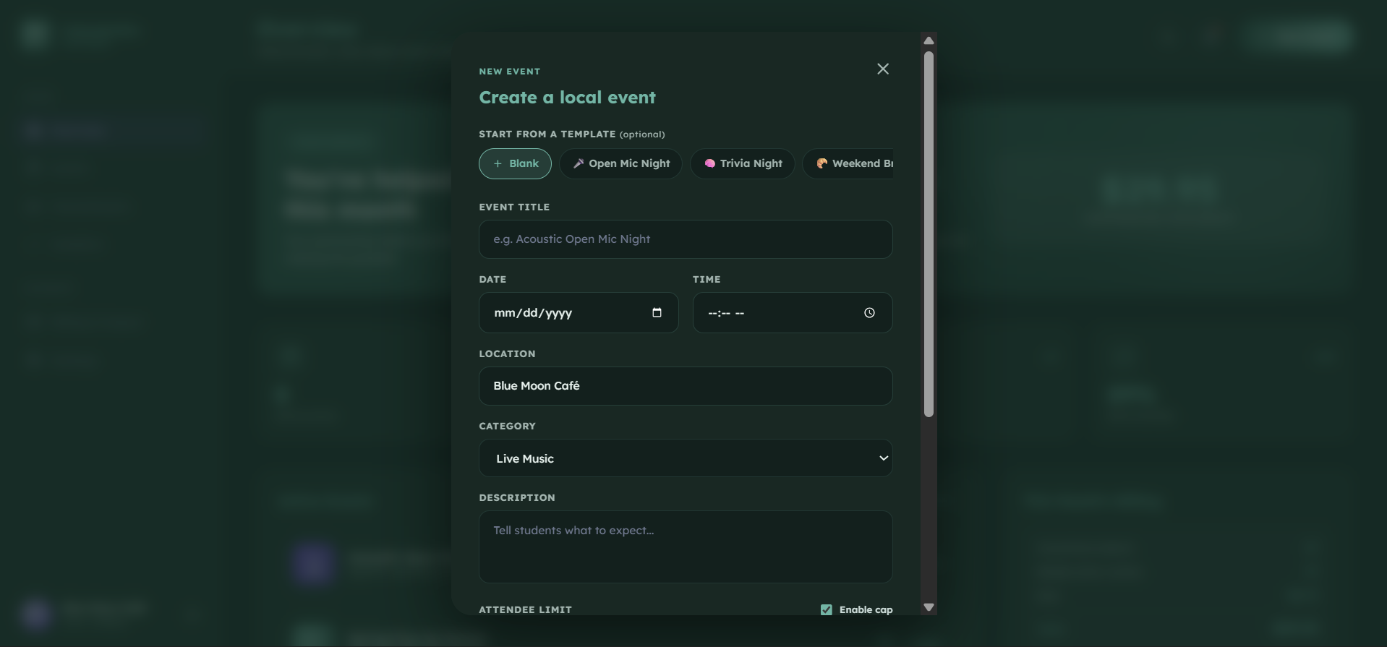Edit the Location field Blue Moon Café
Screen dimensions: 1387x647
tap(686, 386)
